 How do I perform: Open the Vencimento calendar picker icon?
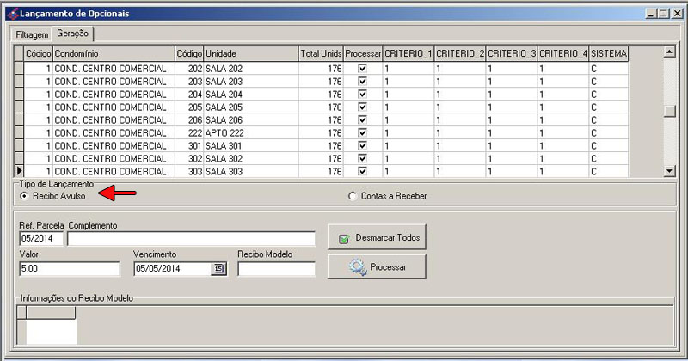[x=218, y=269]
